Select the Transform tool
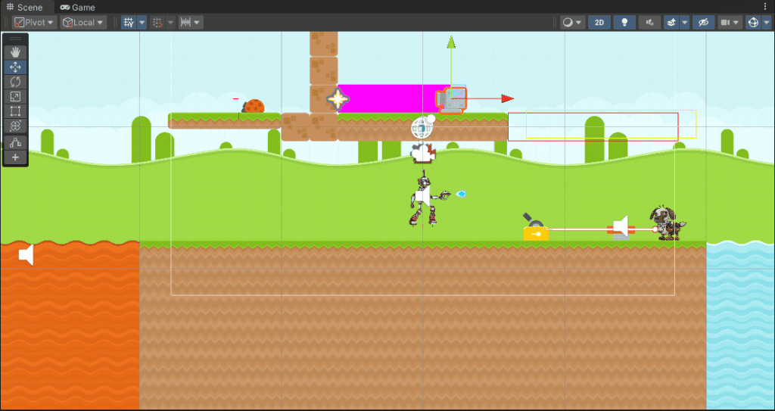The width and height of the screenshot is (775, 411). pyautogui.click(x=15, y=126)
